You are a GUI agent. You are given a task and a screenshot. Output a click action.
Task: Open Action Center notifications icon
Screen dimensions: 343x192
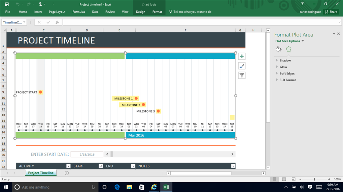coord(310,187)
